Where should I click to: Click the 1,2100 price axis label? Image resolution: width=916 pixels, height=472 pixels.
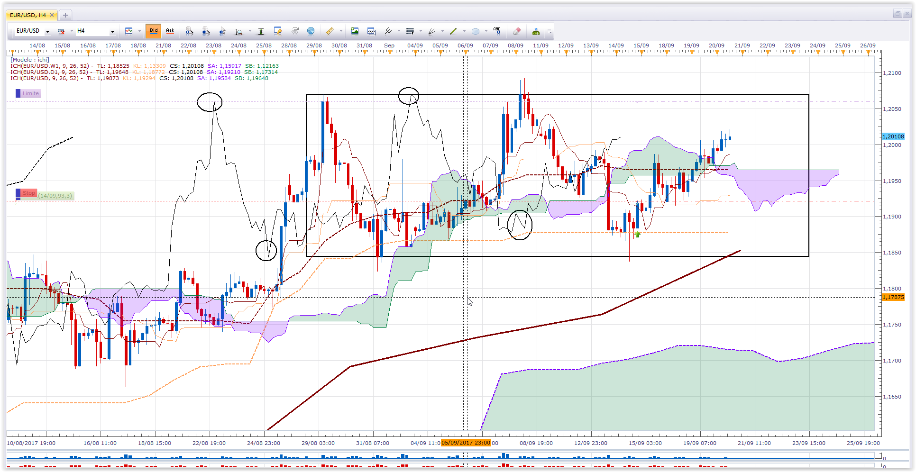892,73
